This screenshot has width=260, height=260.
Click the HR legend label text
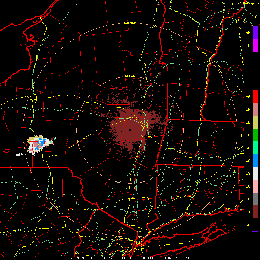point(248,135)
